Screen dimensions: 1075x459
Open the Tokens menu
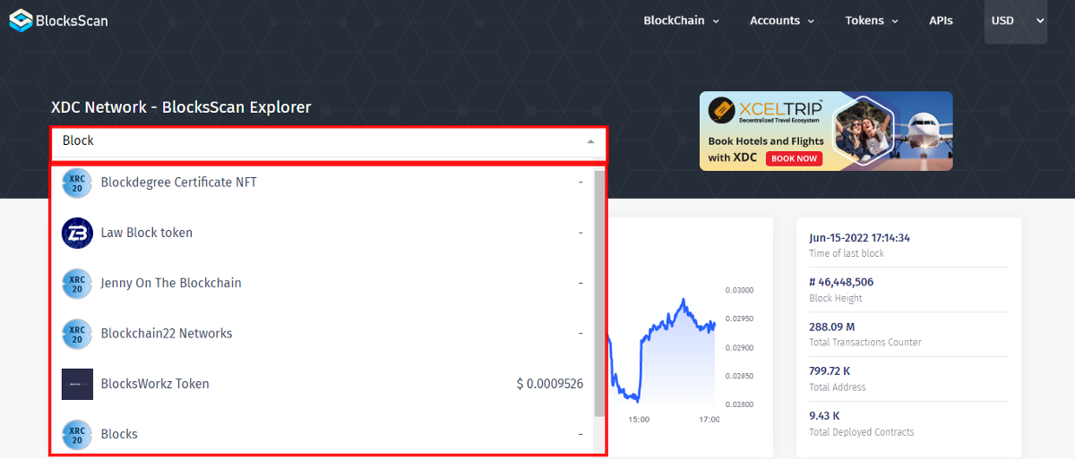(872, 21)
